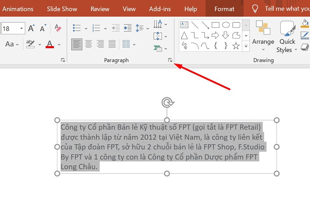This screenshot has width=310, height=207.
Task: Open the Font dialog launcher
Action: (63, 60)
